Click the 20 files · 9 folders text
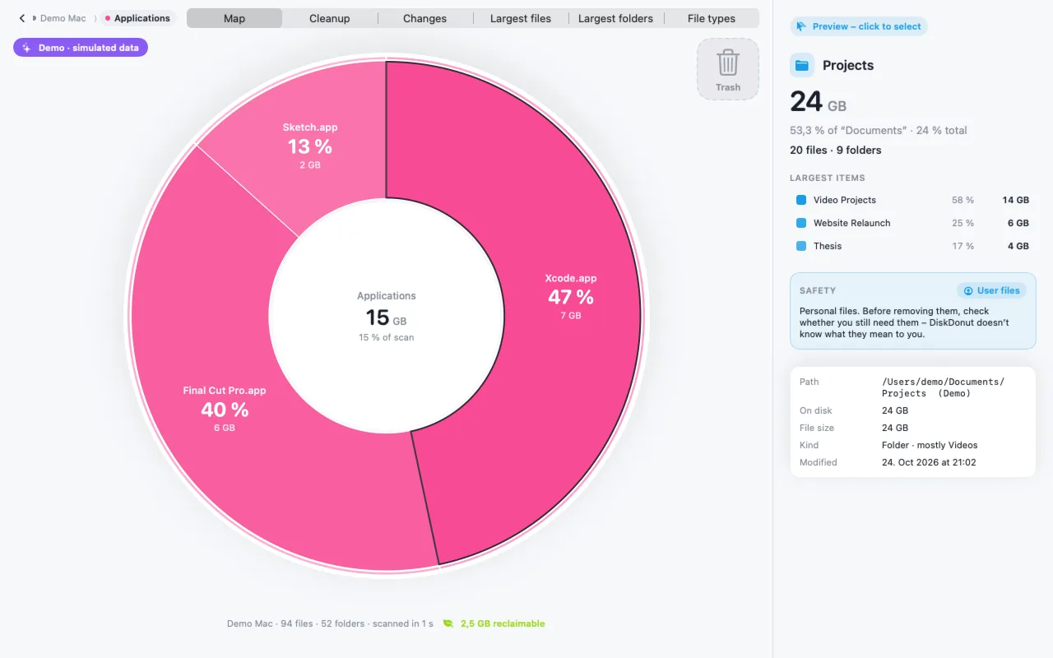This screenshot has height=658, width=1053. 835,150
